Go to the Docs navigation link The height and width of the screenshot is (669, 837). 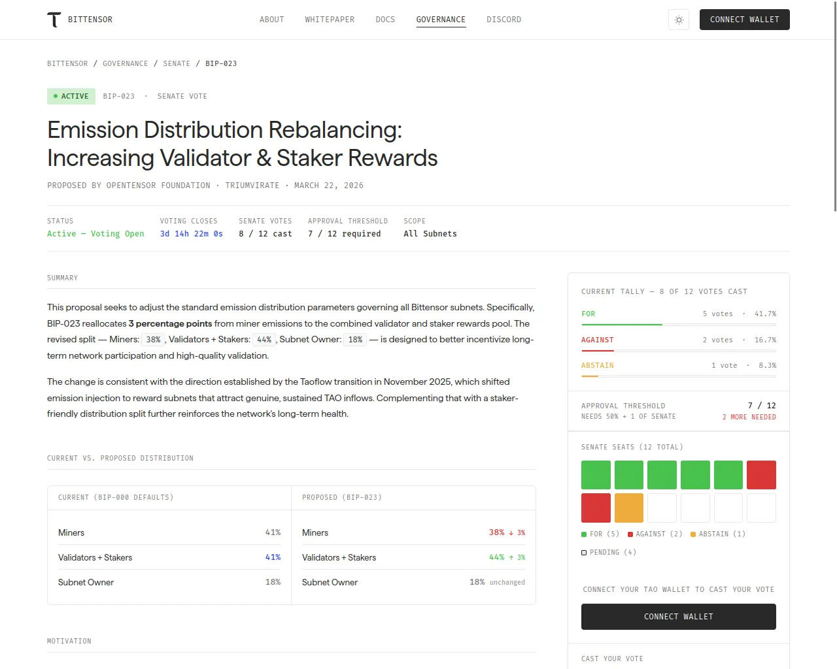click(x=385, y=20)
